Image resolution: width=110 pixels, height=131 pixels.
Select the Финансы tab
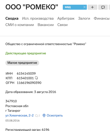point(102,18)
